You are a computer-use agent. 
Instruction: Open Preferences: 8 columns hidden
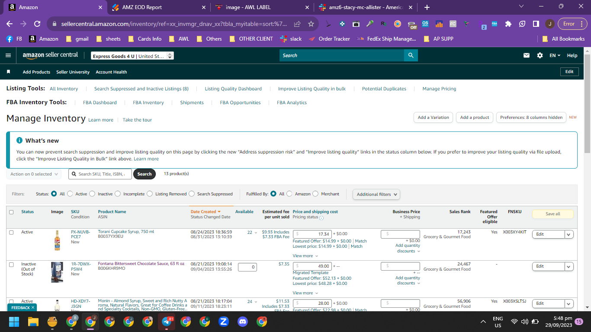[531, 117]
